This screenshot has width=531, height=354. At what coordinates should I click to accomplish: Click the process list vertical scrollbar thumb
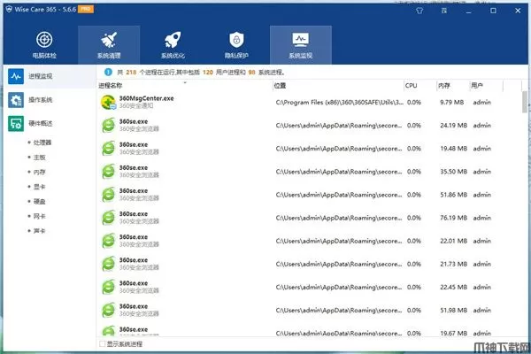tap(525, 102)
